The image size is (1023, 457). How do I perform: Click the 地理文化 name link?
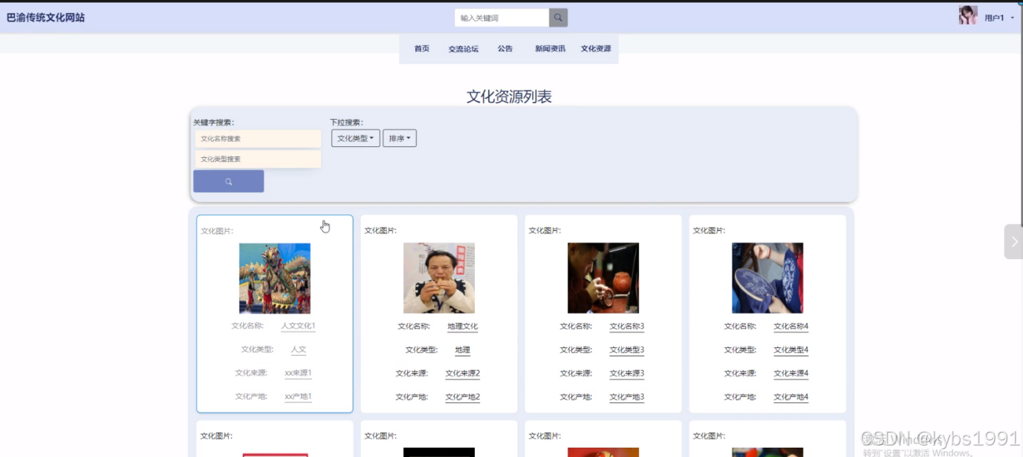(x=463, y=326)
